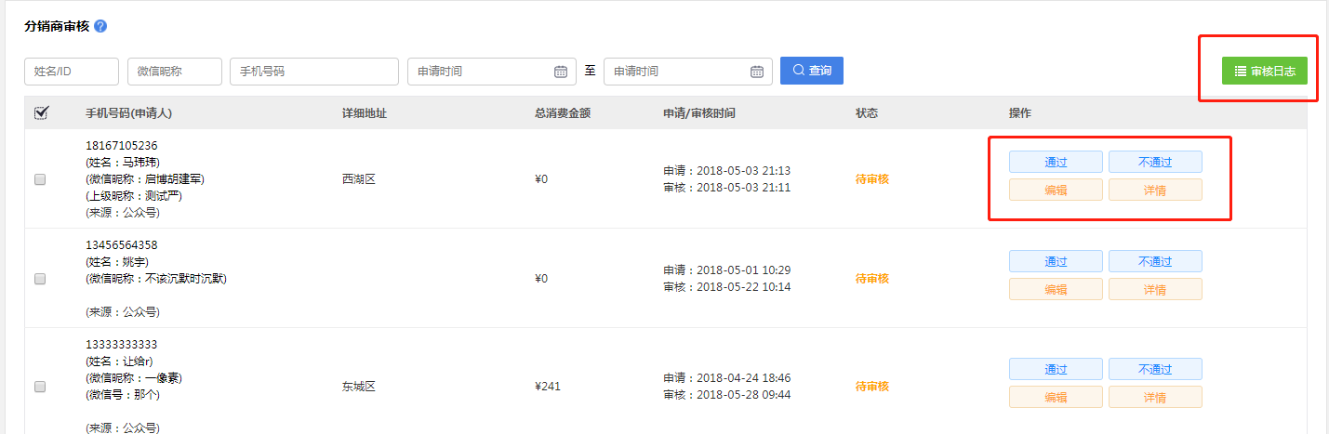Tick checkbox for phone 13333333333 row

pos(40,387)
